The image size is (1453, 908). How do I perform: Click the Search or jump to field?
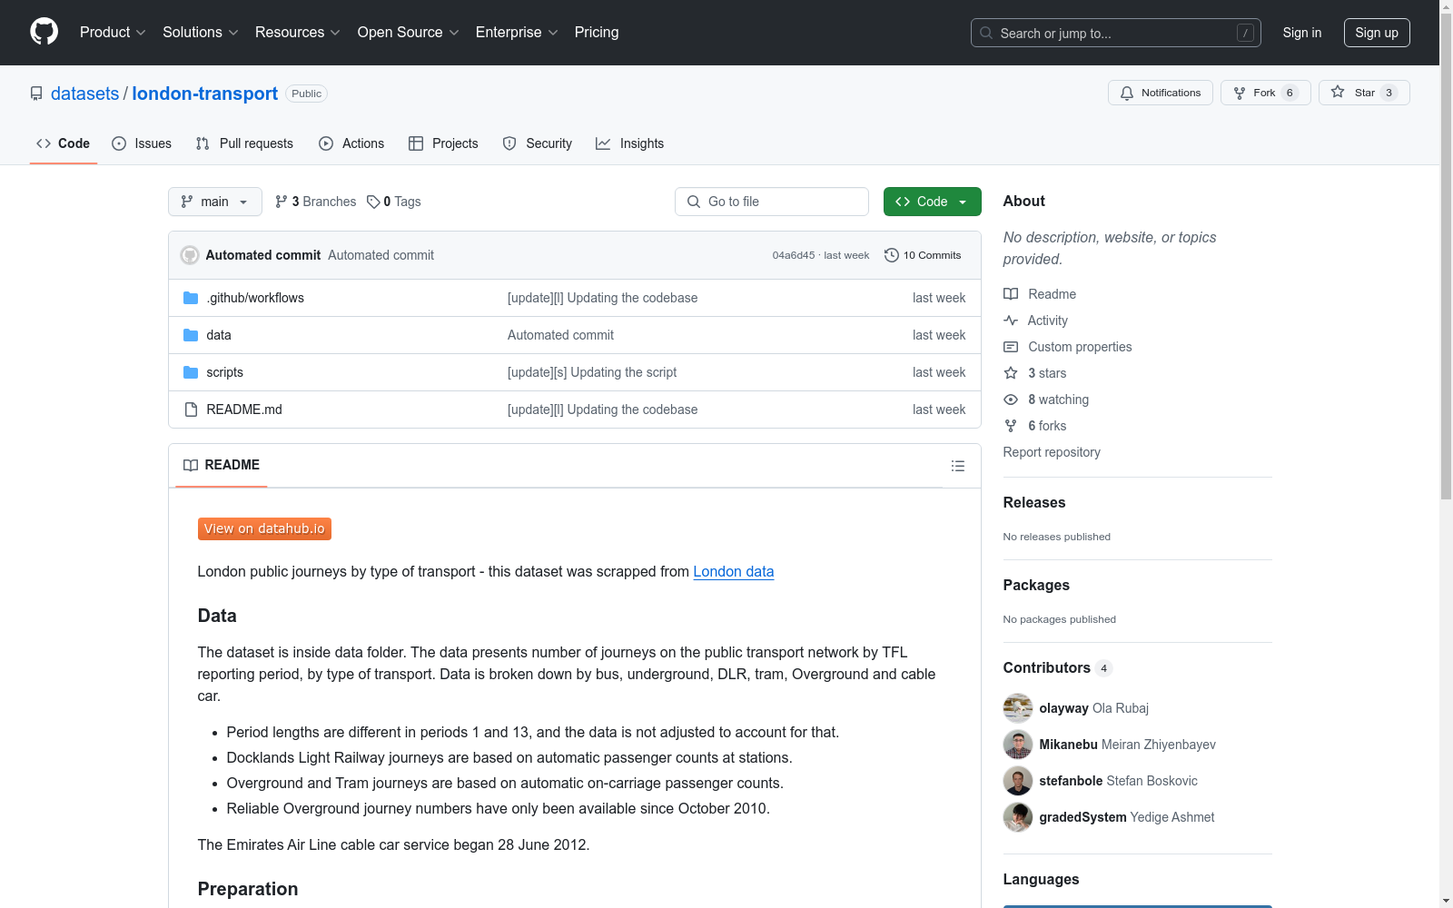pos(1116,33)
